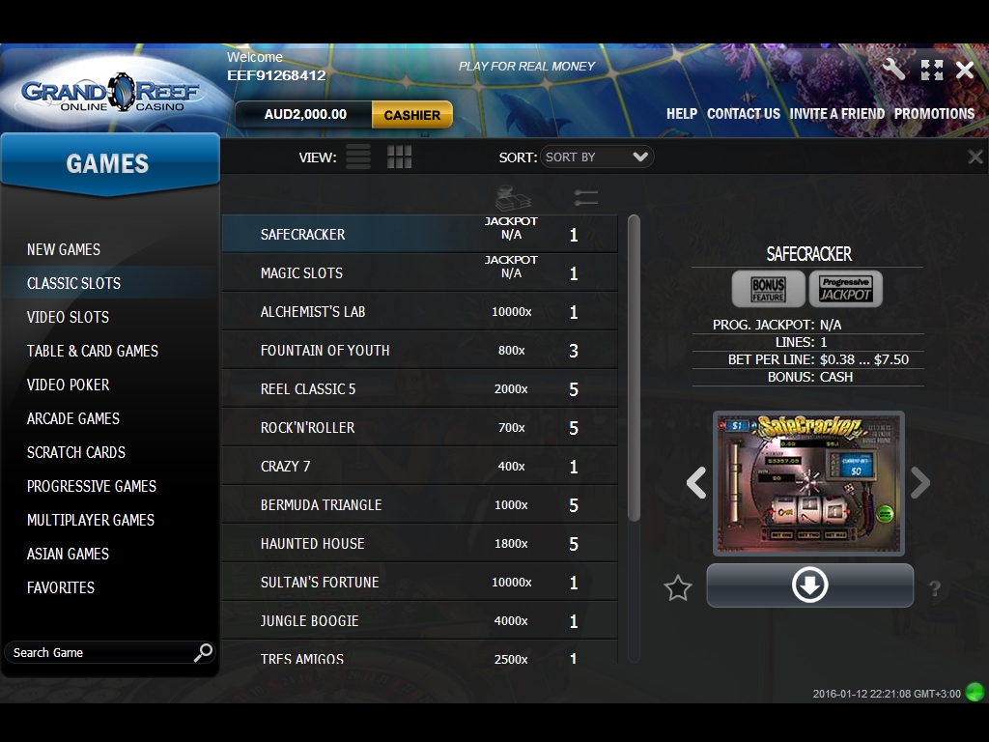This screenshot has width=989, height=742.
Task: Add Safecracker to favorites with the star
Action: 678,587
